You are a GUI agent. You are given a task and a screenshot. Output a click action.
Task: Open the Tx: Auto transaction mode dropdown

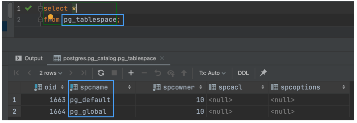[212, 73]
